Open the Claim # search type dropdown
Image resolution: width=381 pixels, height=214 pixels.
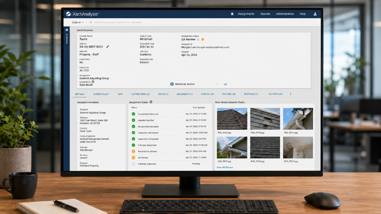tap(77, 22)
